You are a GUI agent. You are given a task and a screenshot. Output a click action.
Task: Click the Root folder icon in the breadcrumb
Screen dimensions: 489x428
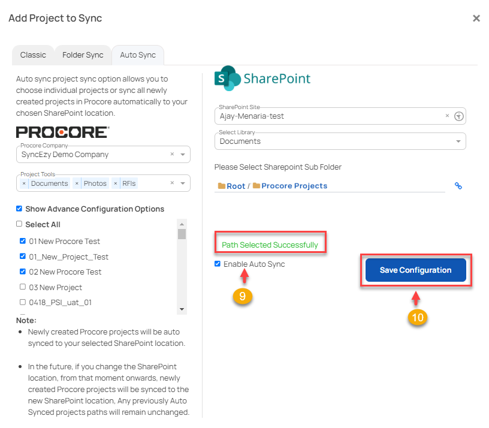pos(222,186)
